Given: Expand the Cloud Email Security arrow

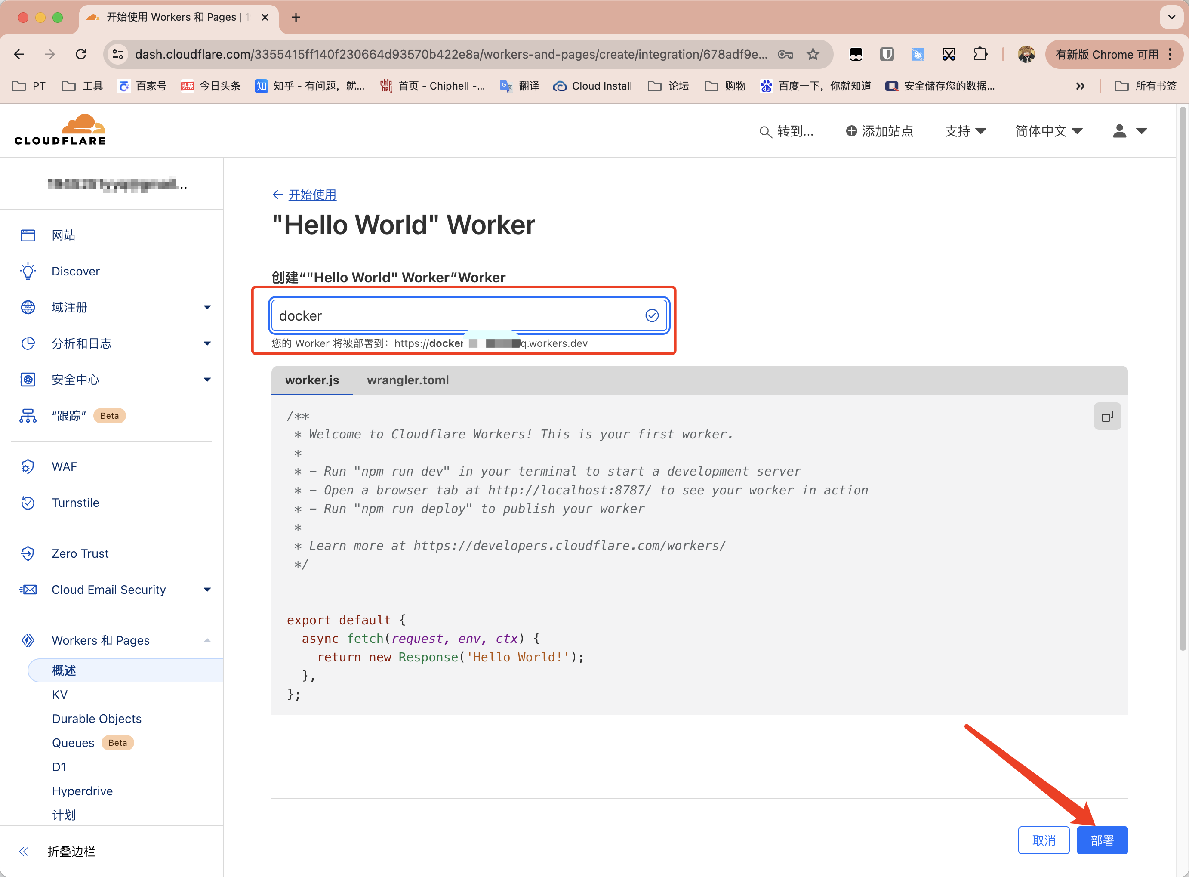Looking at the screenshot, I should [x=207, y=590].
